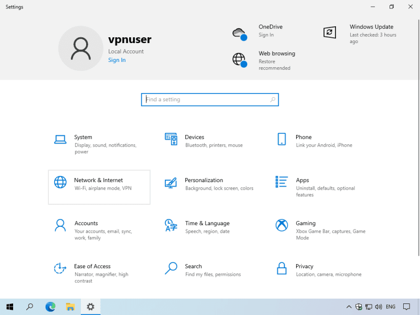Click the Apps list icon
The width and height of the screenshot is (420, 315).
pyautogui.click(x=281, y=182)
